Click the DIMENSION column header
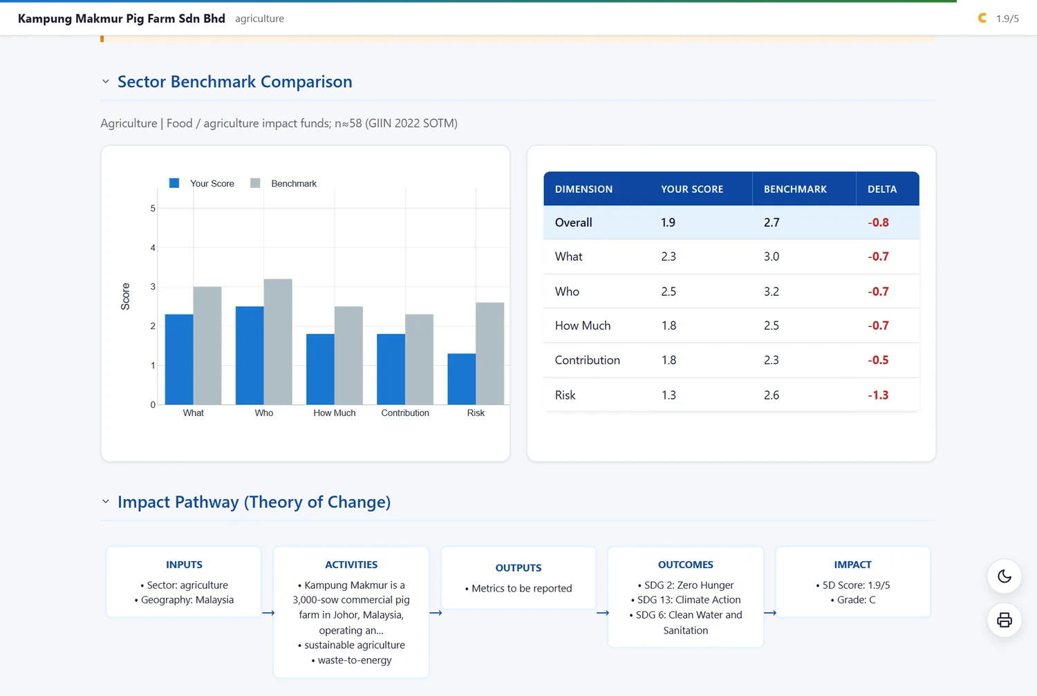This screenshot has height=696, width=1037. (x=583, y=189)
